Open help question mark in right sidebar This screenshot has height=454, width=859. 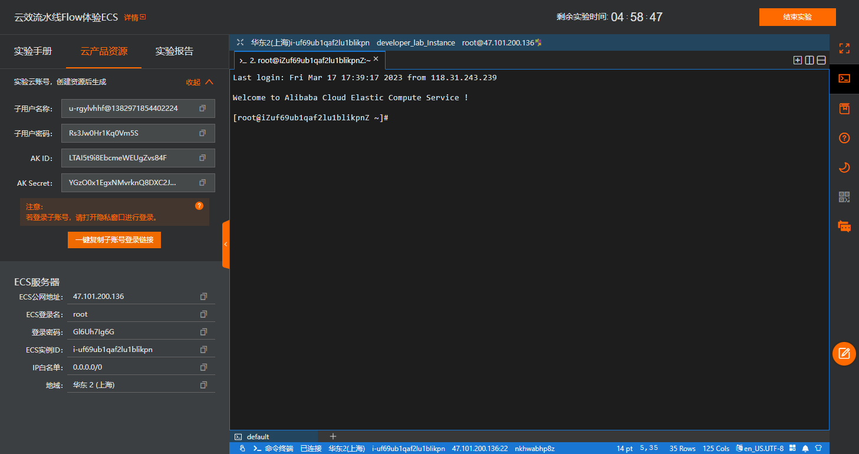click(844, 139)
